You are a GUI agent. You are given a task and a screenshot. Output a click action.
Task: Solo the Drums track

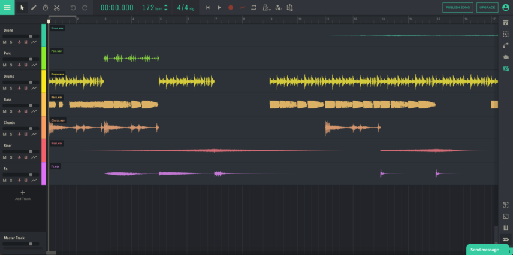(x=11, y=88)
